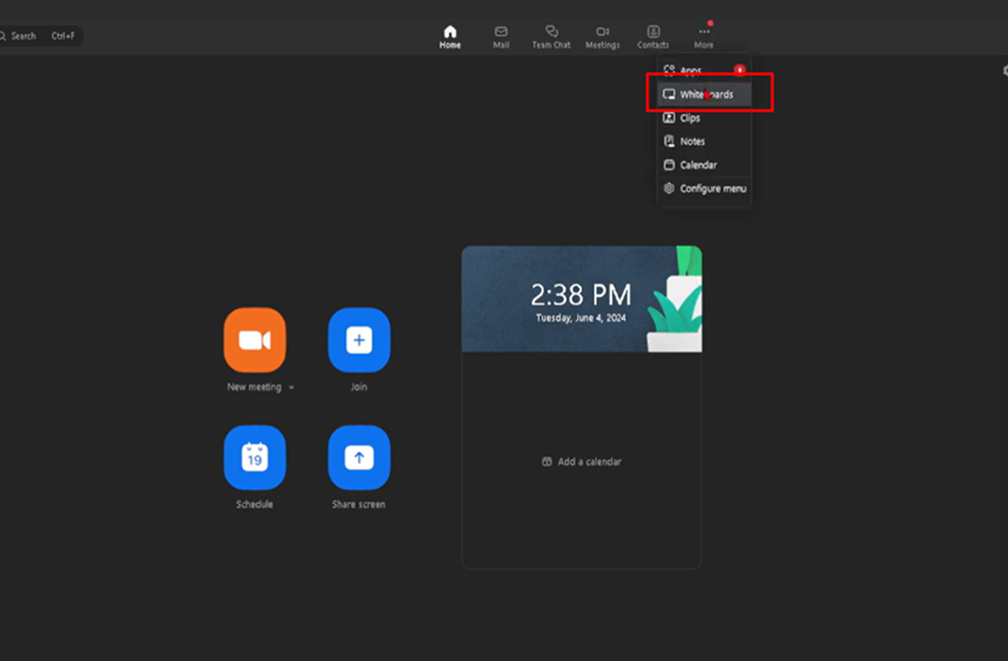
Task: Open the Schedule calendar icon
Action: 254,457
